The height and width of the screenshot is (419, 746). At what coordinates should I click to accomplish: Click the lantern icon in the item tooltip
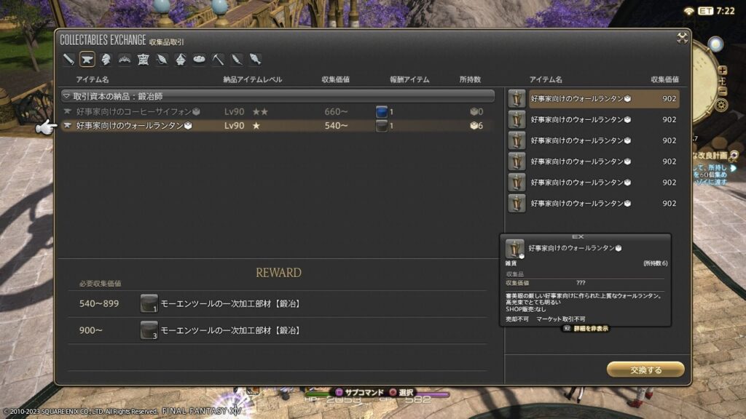pyautogui.click(x=514, y=249)
